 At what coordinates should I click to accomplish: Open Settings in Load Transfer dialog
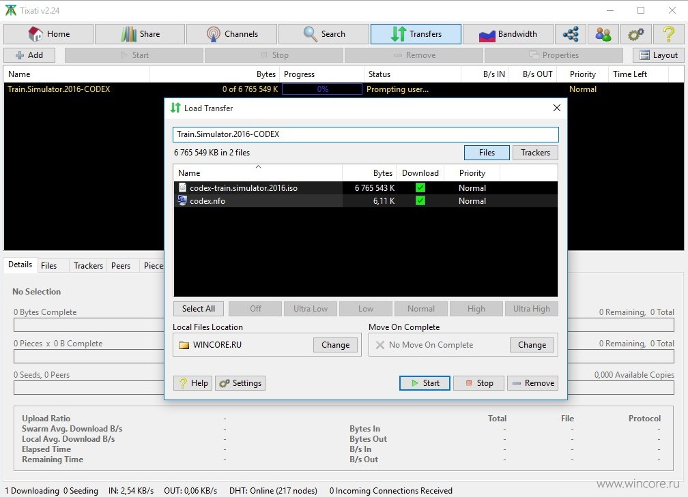coord(240,383)
